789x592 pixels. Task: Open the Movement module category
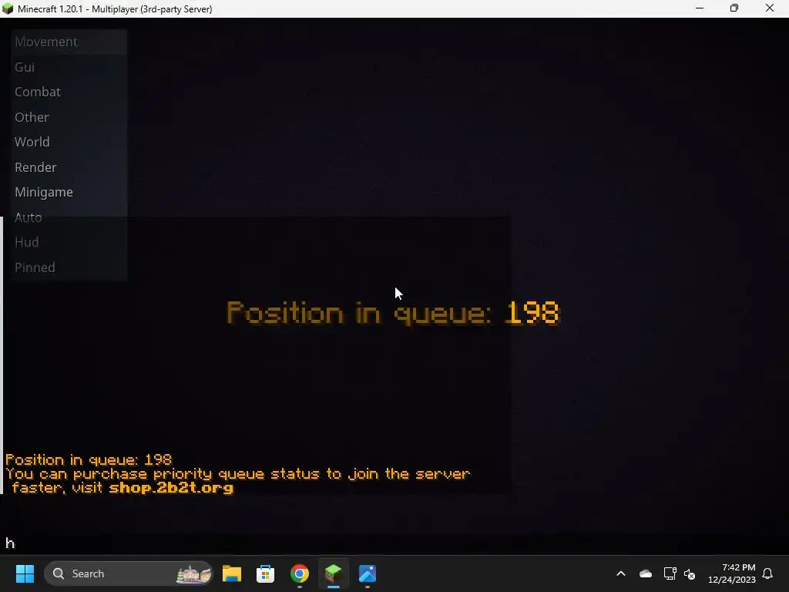click(x=69, y=42)
